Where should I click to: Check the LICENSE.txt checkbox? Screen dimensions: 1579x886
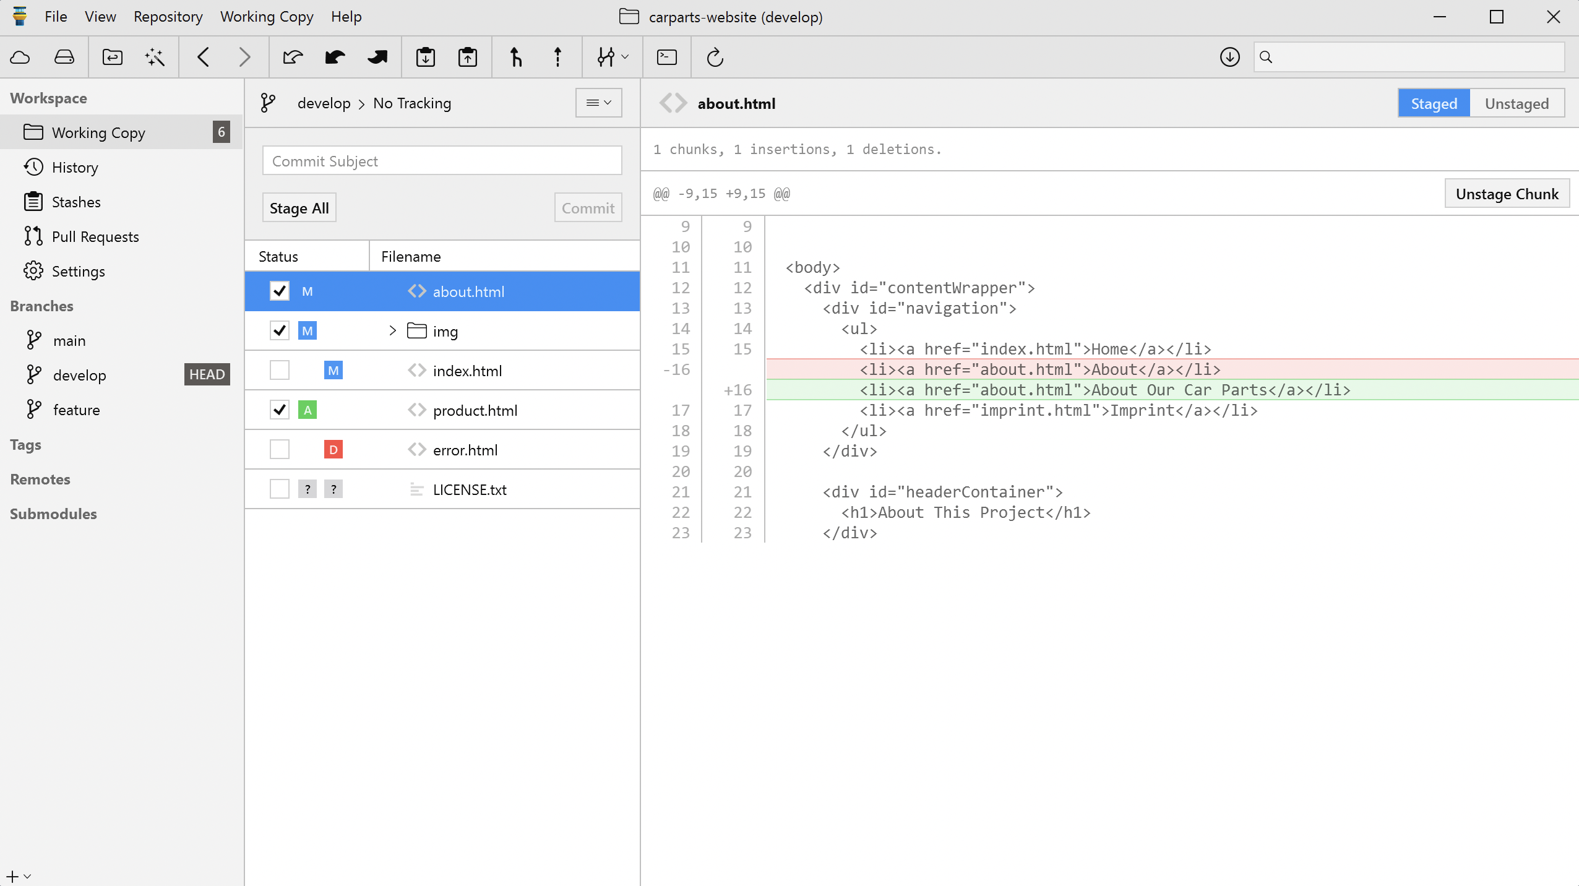[x=280, y=489]
